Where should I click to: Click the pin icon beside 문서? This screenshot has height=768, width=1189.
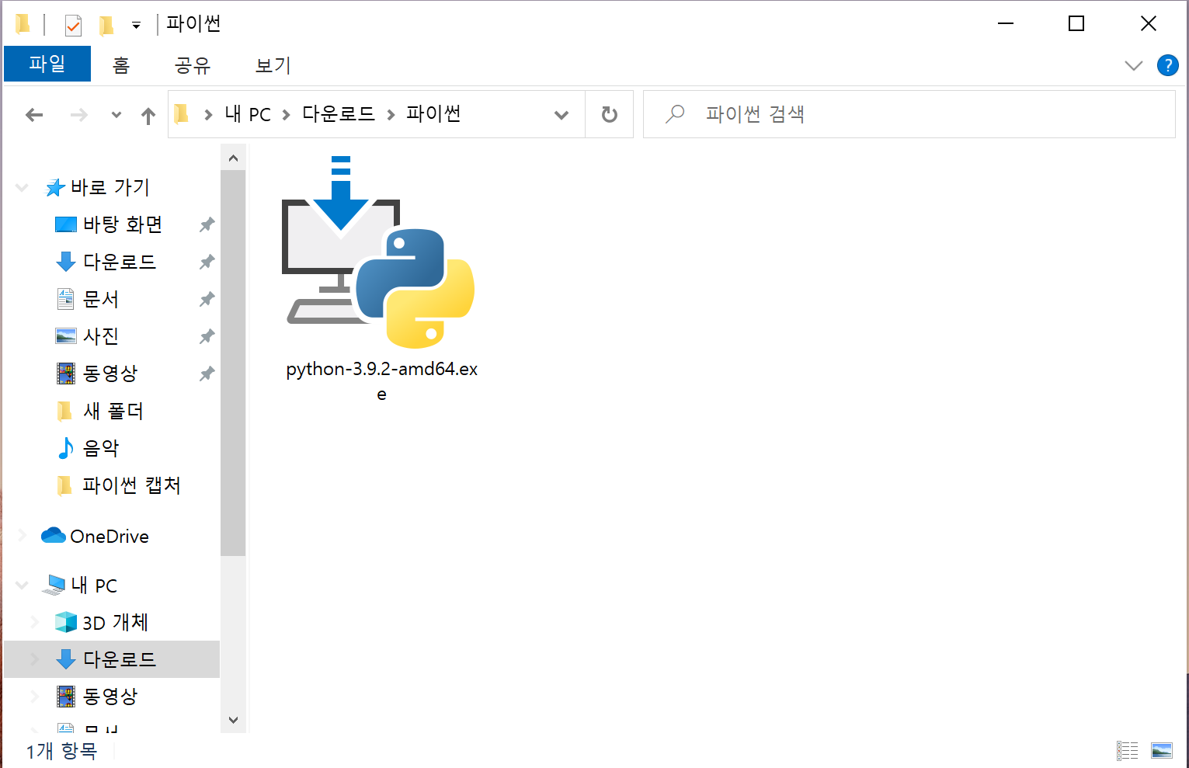tap(207, 299)
